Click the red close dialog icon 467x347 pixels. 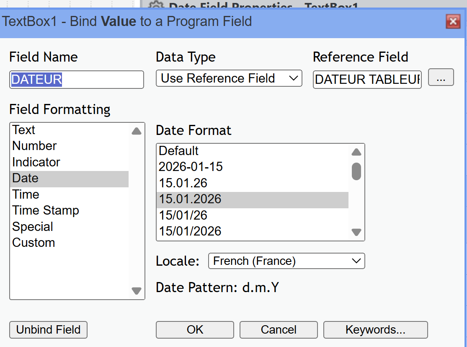pyautogui.click(x=453, y=21)
